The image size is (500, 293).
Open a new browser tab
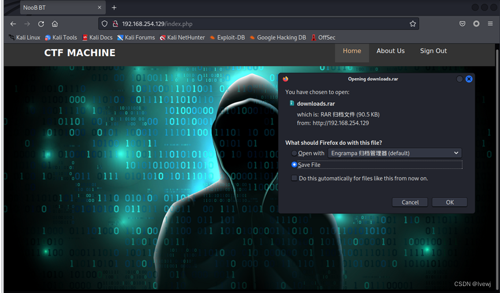(x=114, y=8)
